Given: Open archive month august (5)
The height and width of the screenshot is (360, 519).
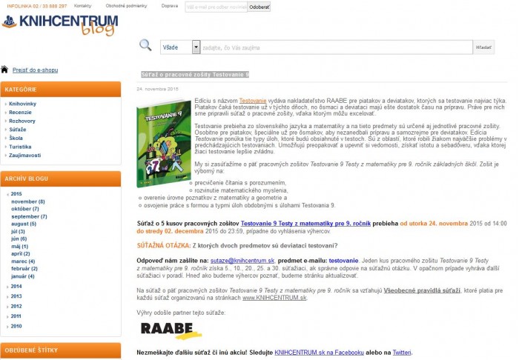Looking at the screenshot, I should 24,224.
